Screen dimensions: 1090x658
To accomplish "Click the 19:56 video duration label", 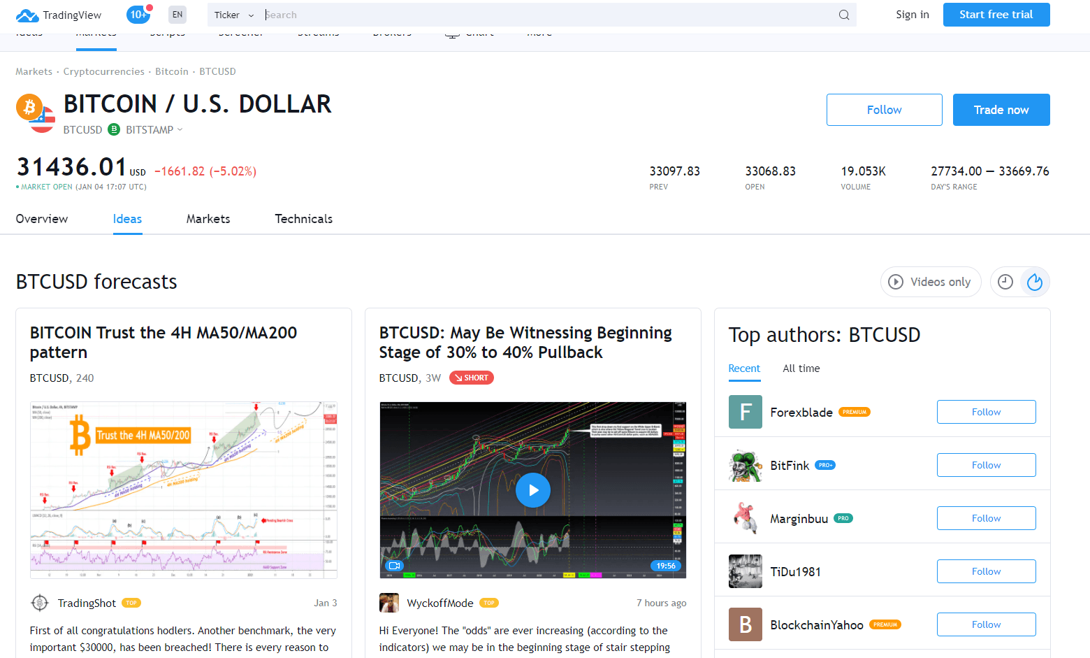I will [666, 566].
